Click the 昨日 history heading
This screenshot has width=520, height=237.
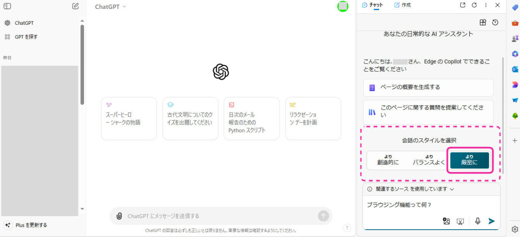[x=7, y=58]
